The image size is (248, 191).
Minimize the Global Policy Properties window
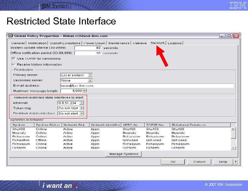[222, 36]
